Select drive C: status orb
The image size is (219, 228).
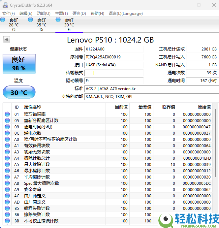[3, 20]
